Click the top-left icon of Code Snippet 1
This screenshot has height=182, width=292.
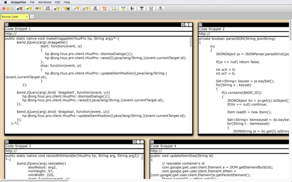coord(7,24)
